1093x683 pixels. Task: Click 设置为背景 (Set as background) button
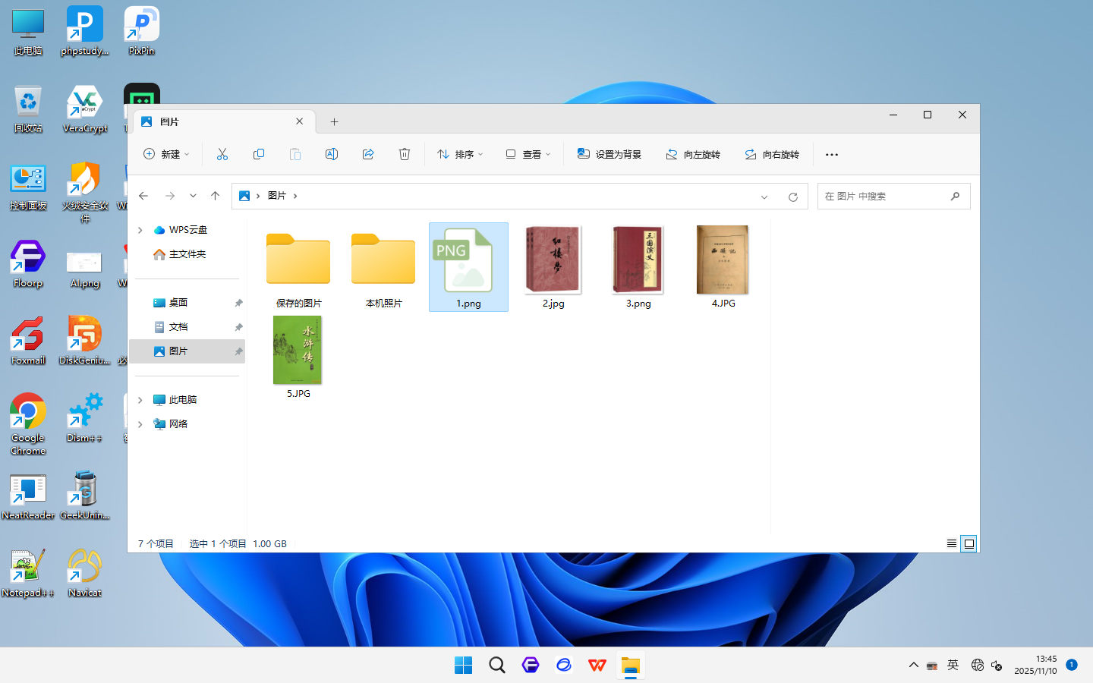pos(609,154)
